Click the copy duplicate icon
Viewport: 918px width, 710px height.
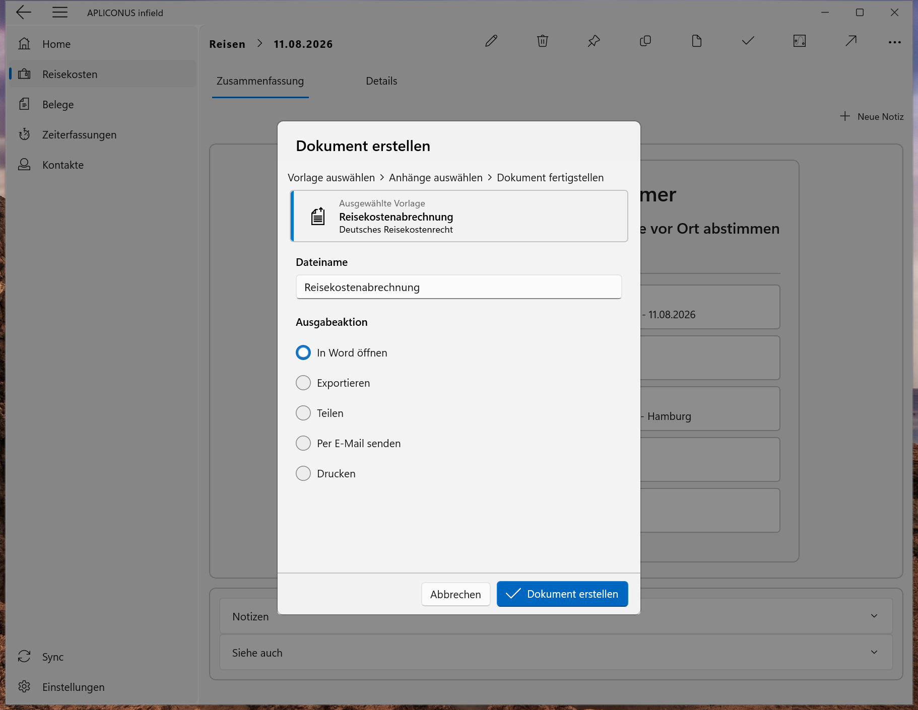point(645,41)
